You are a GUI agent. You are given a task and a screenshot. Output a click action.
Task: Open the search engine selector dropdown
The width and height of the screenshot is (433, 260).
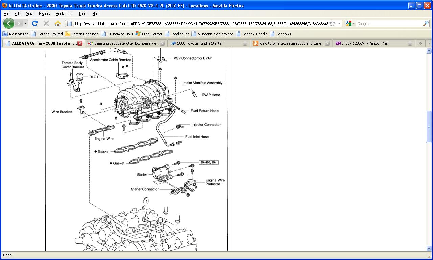(x=350, y=24)
